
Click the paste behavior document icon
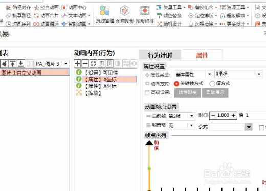[109, 64]
